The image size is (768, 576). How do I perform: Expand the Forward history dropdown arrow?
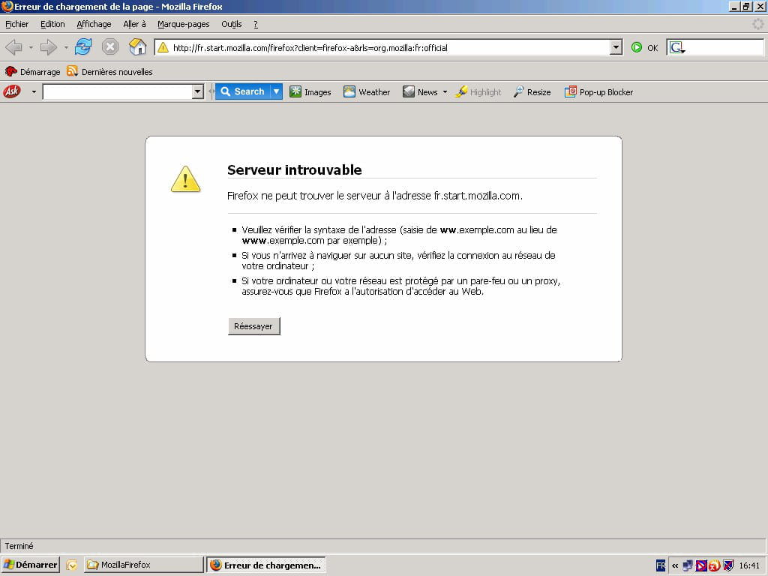pos(66,48)
